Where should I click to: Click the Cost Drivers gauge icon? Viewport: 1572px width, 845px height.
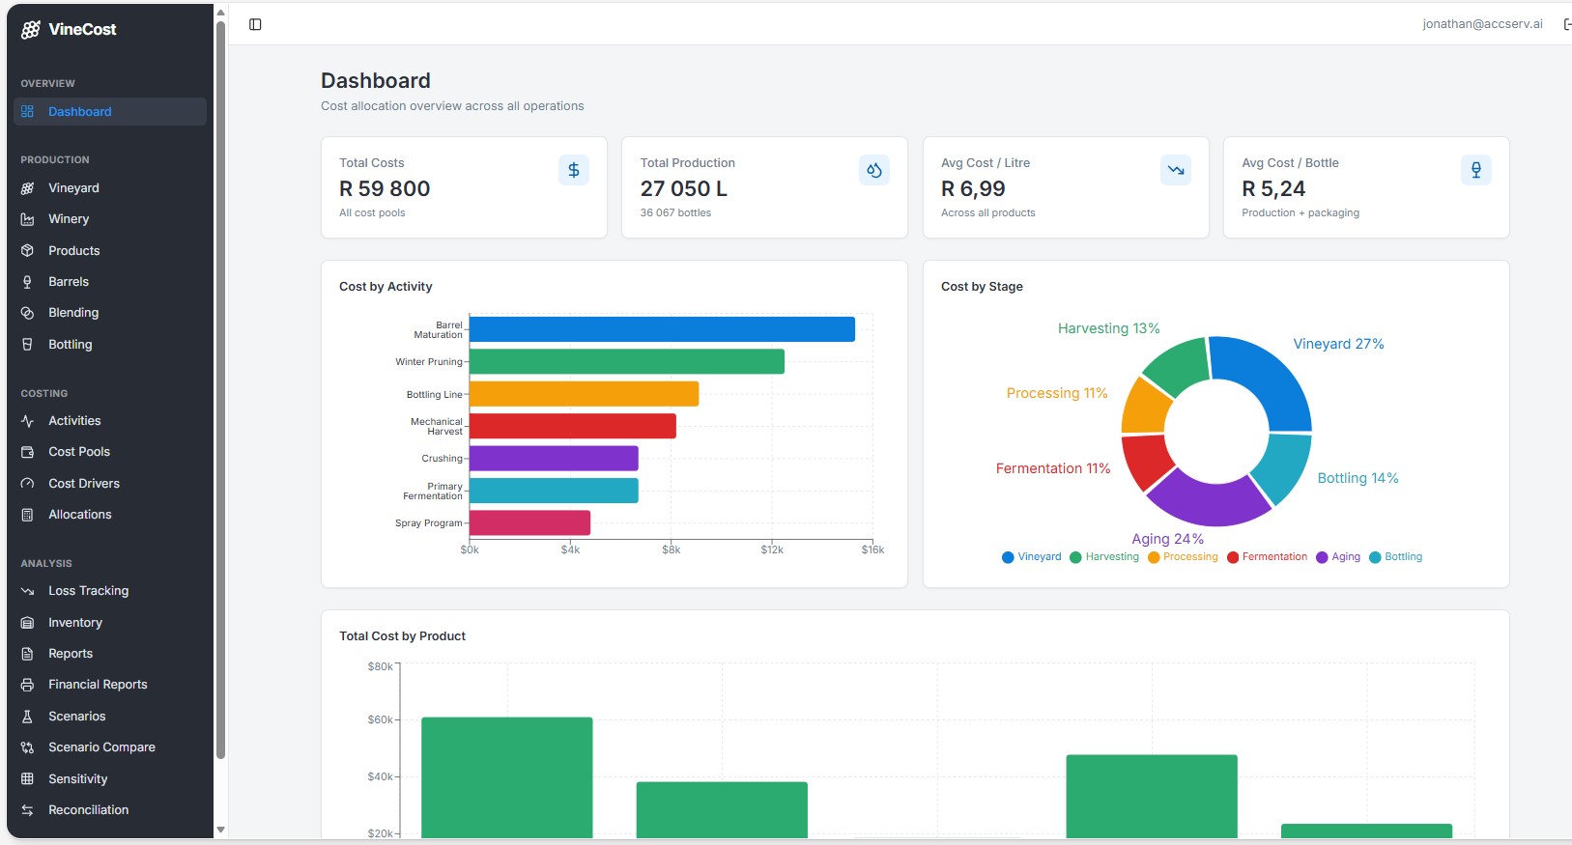(x=27, y=484)
